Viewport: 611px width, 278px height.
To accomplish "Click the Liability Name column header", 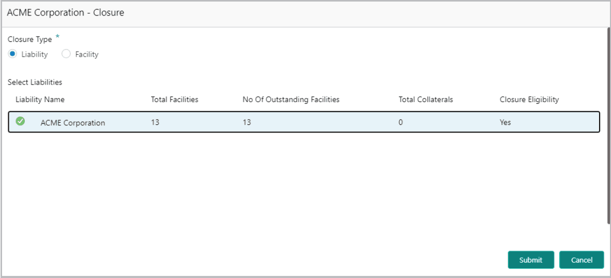I will pos(40,100).
